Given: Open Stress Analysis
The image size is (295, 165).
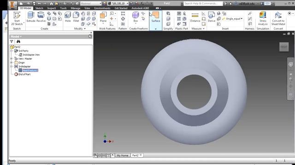Looking at the screenshot, I should (263, 18).
